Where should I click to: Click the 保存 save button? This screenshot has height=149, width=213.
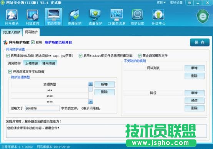[x=200, y=42]
